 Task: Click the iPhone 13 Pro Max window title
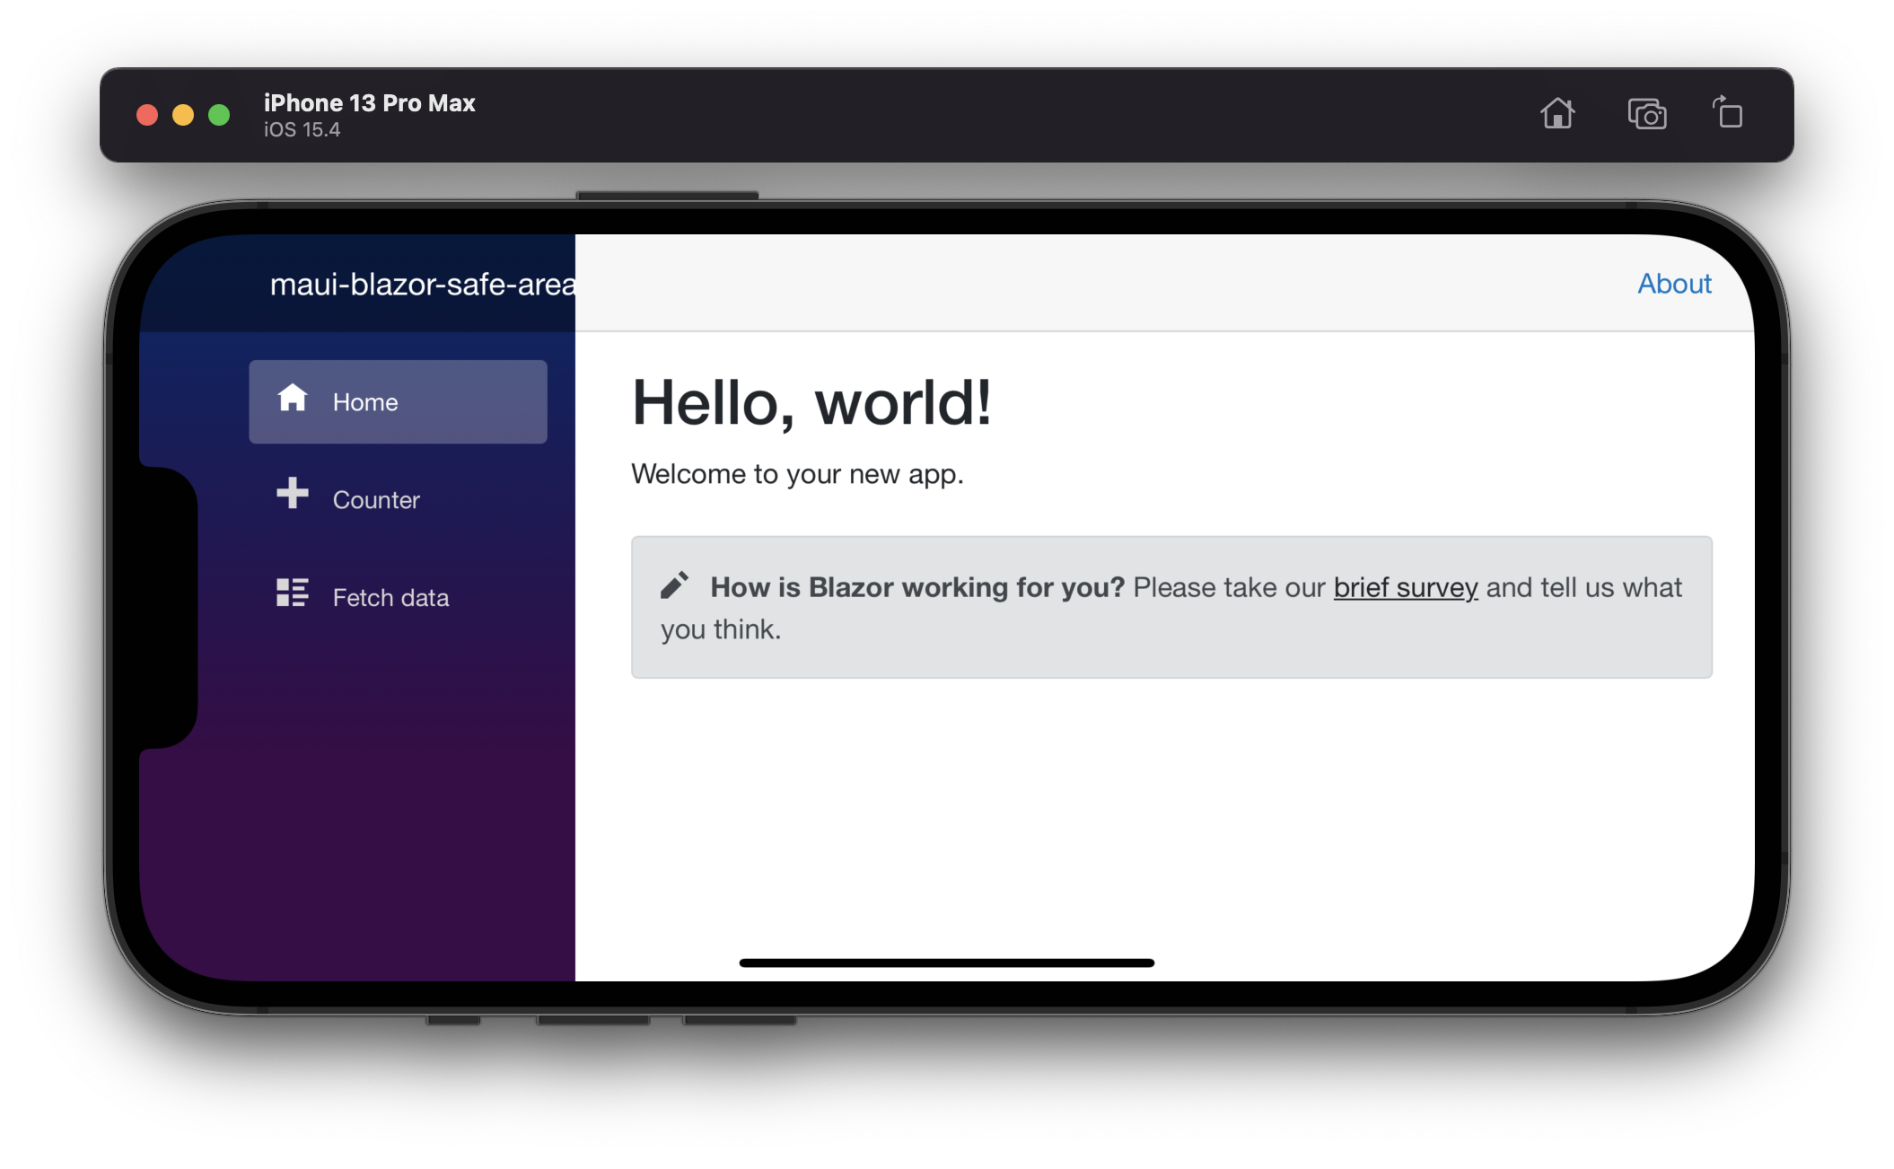pos(369,103)
